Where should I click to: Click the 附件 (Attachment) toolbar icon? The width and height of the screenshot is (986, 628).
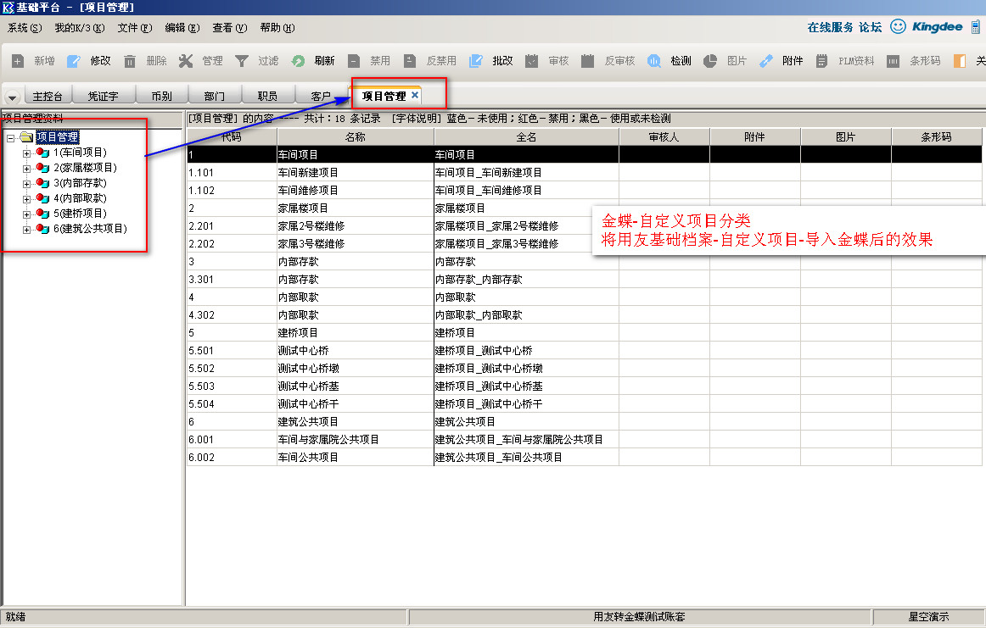tap(766, 61)
